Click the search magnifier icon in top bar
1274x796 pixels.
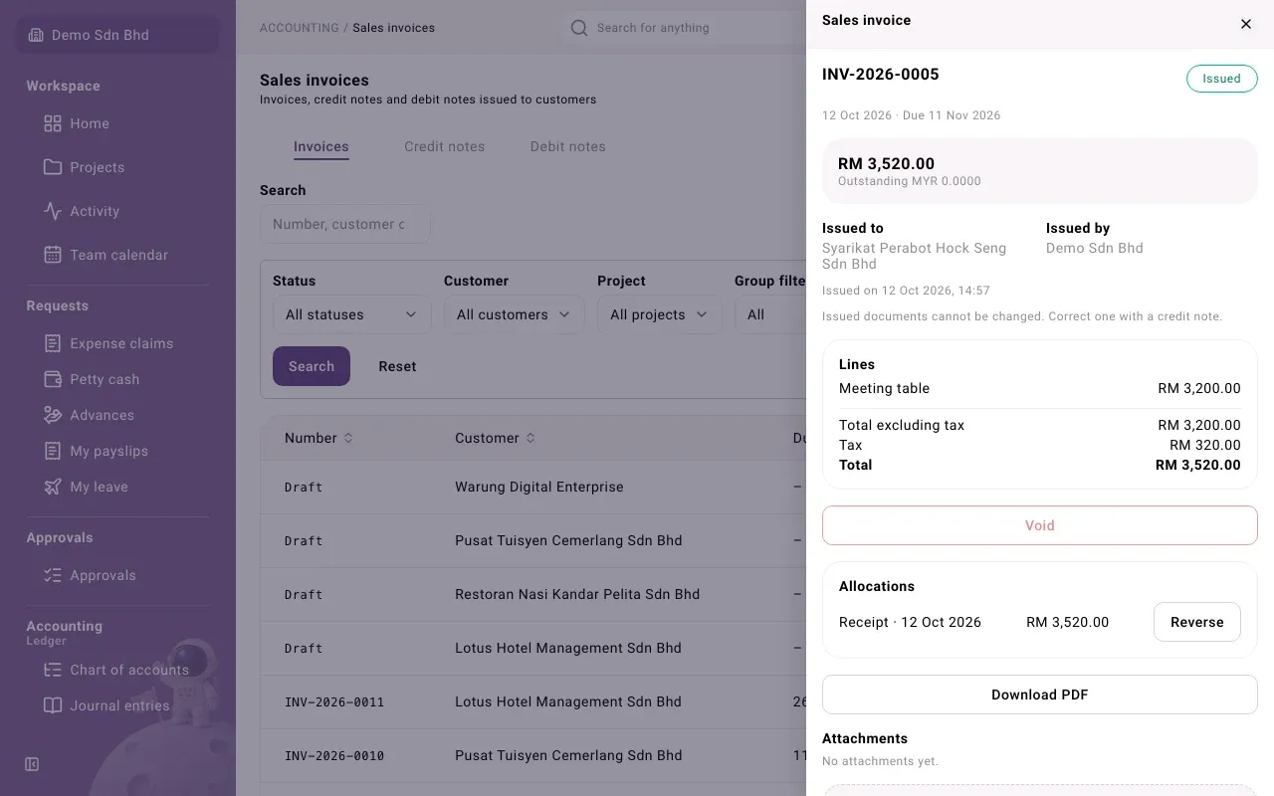(x=579, y=28)
